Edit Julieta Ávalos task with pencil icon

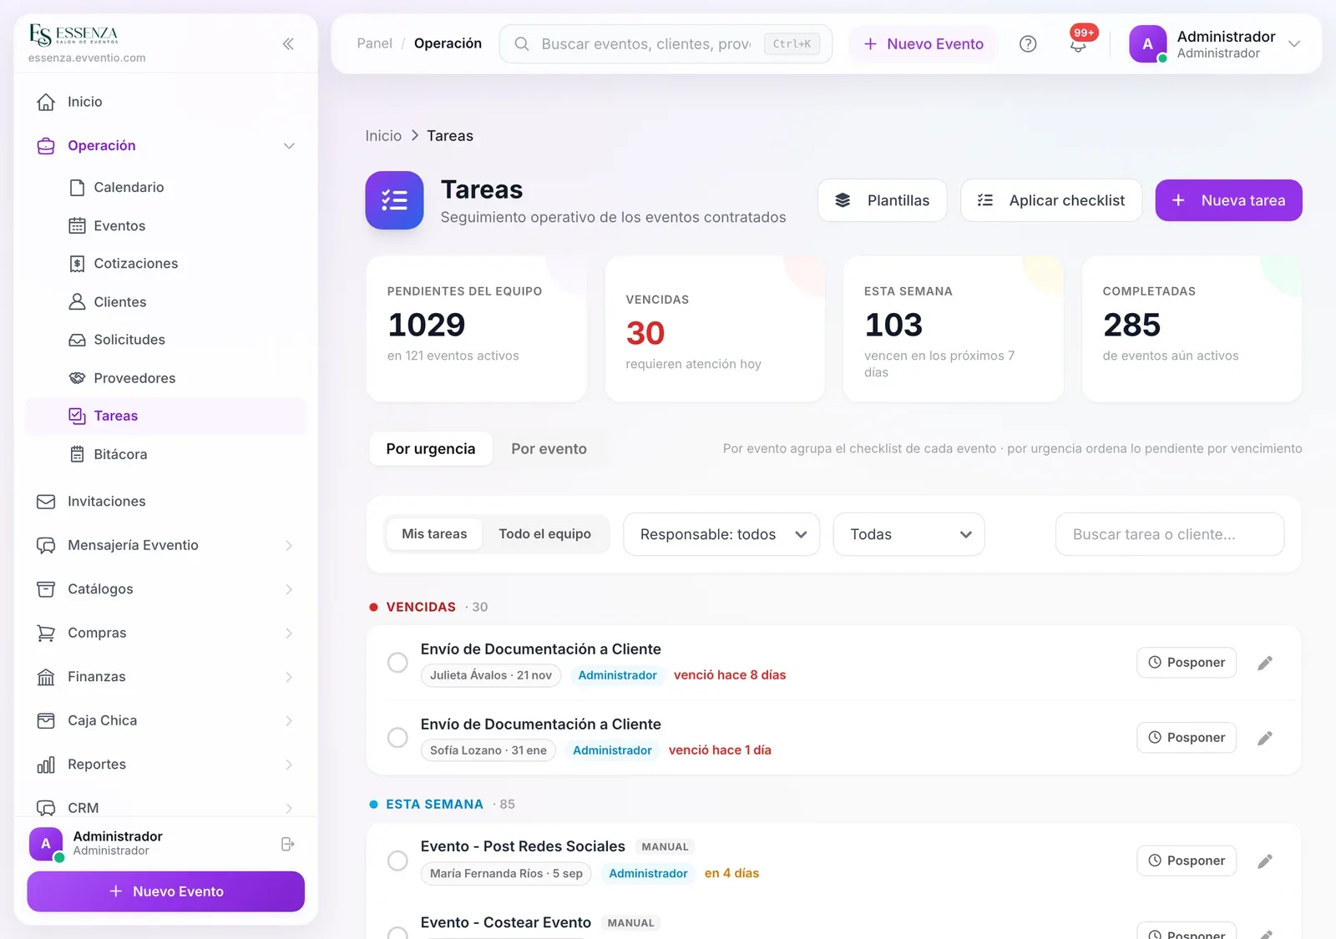(1265, 663)
